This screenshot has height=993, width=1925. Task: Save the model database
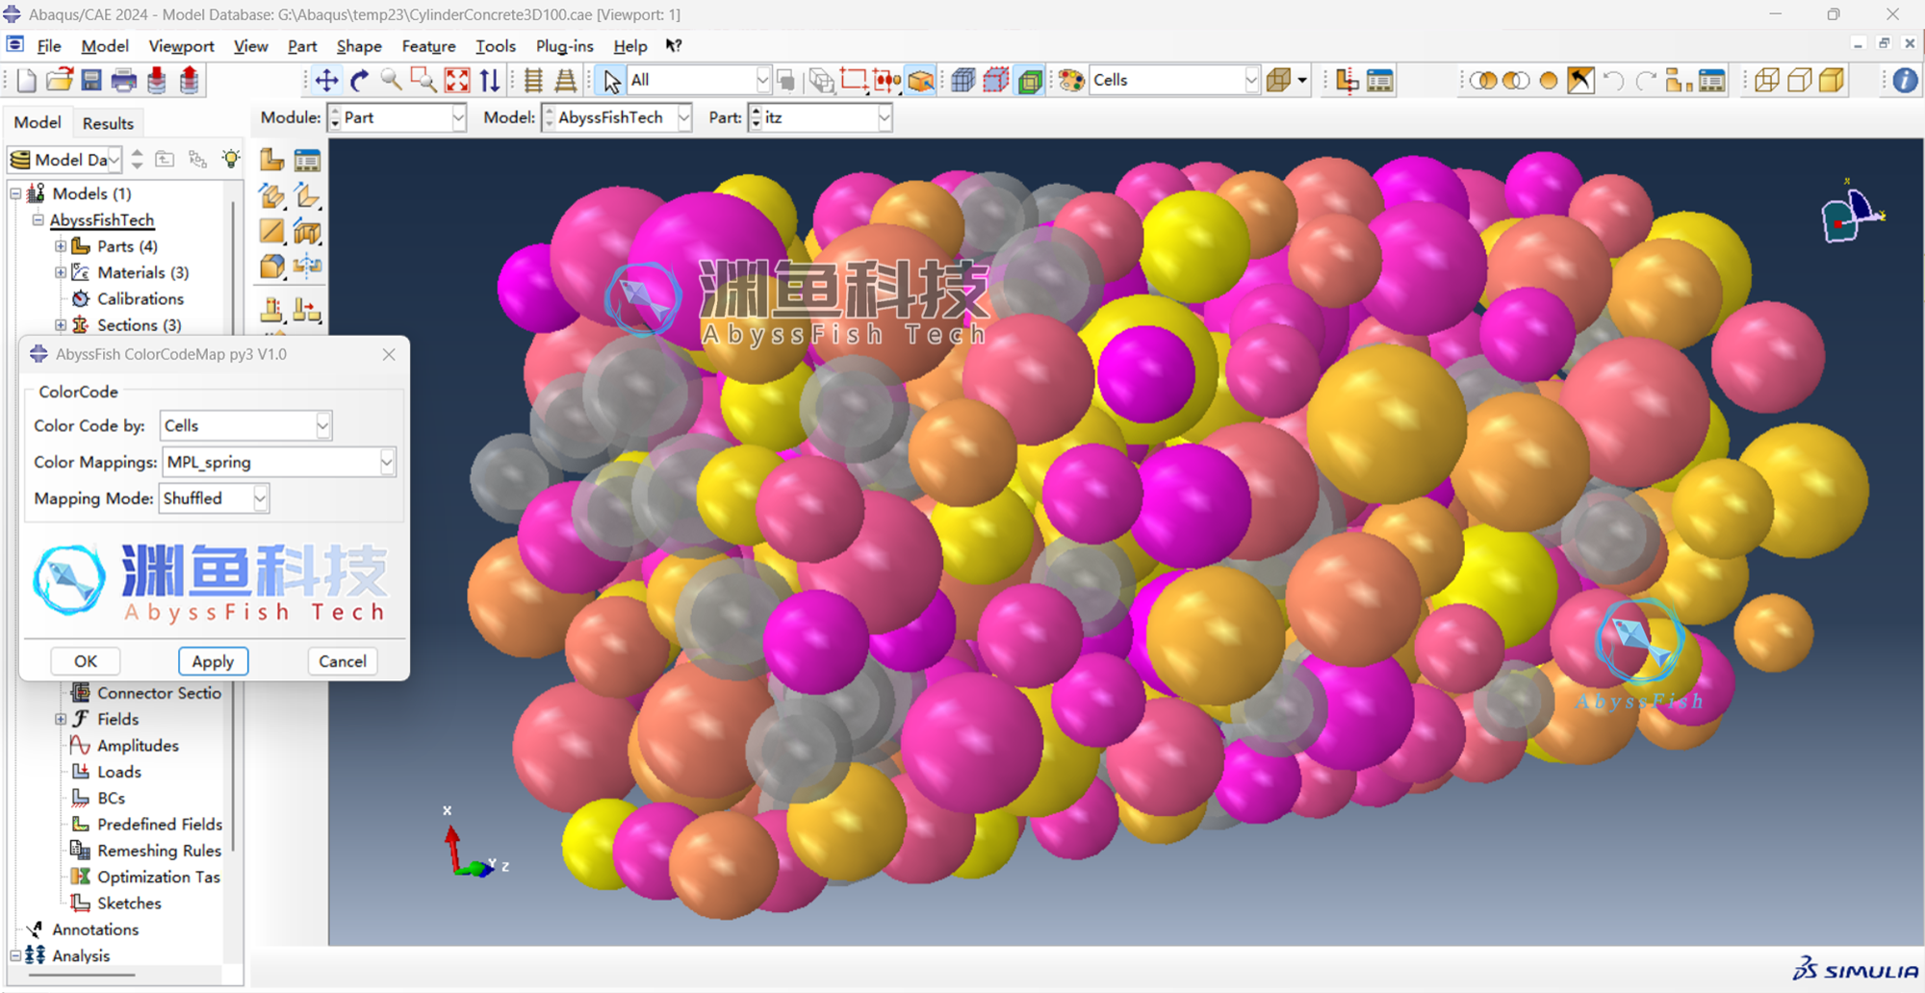pos(91,80)
